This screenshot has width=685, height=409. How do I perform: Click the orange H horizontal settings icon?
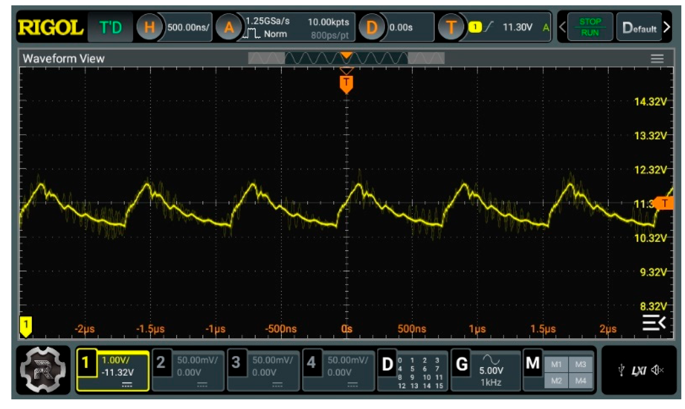[149, 27]
